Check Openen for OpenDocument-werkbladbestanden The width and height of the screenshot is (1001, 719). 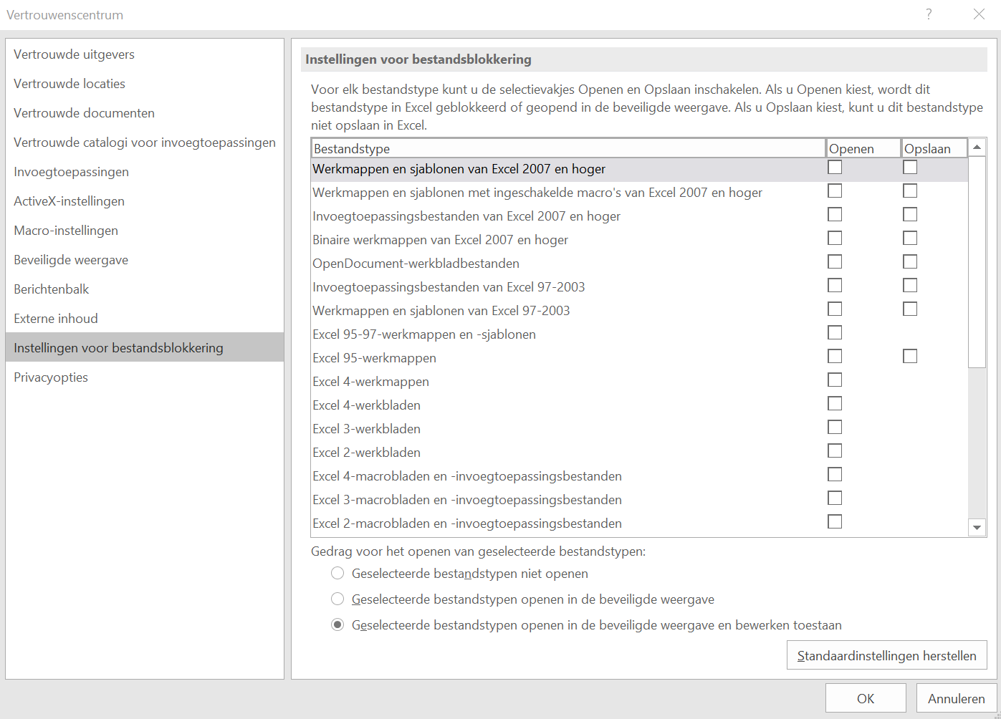tap(835, 262)
